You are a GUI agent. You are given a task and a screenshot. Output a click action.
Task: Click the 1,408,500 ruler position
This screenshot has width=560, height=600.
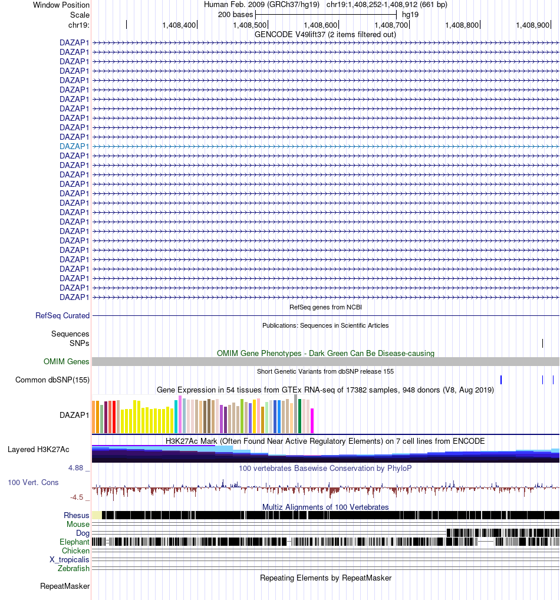click(250, 25)
